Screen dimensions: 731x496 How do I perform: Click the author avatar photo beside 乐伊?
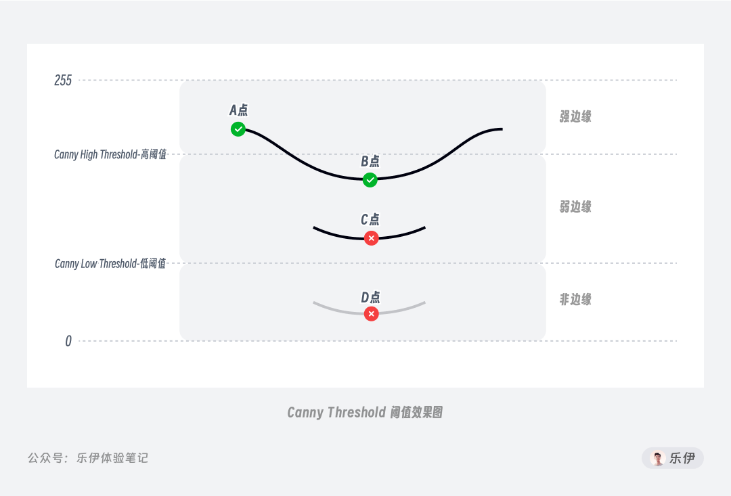(658, 458)
